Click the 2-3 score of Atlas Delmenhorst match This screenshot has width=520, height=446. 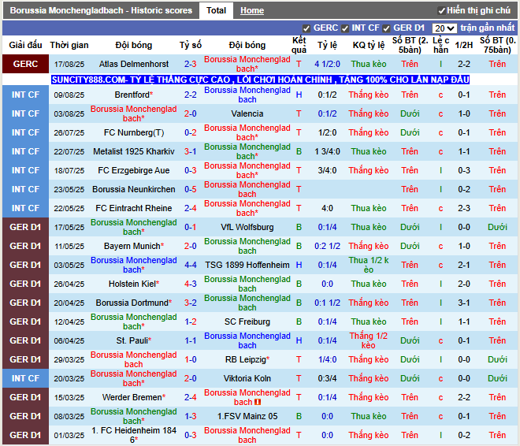click(191, 64)
